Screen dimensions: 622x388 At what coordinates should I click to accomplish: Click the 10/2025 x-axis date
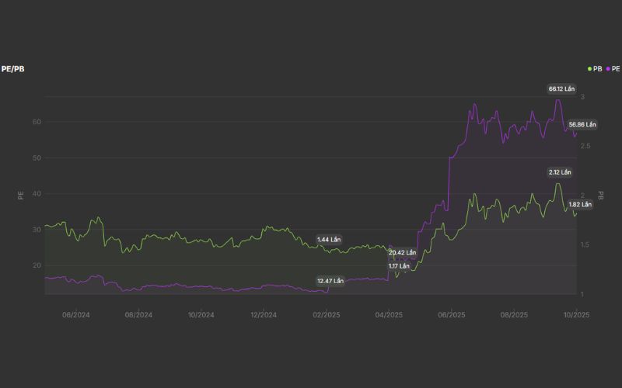pyautogui.click(x=577, y=315)
